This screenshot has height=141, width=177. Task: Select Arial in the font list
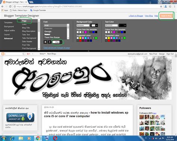coord(55,25)
